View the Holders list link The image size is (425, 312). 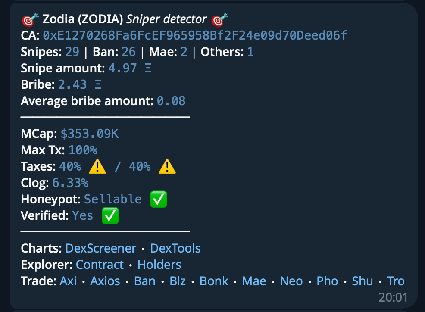159,264
